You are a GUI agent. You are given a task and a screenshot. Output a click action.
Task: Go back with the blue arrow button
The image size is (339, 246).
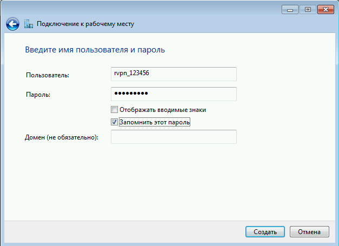click(12, 24)
